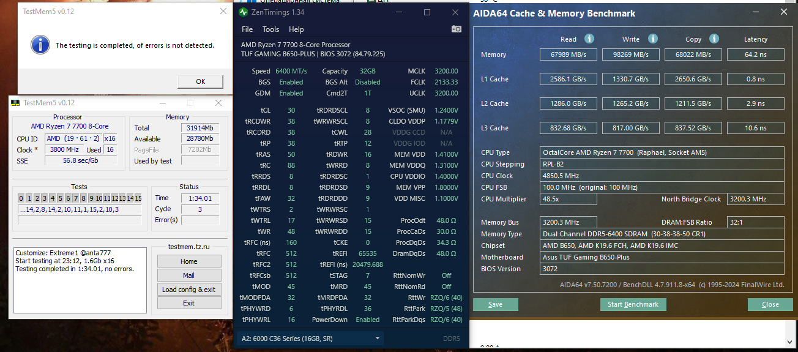Click the Save button in AIDA64
The image size is (798, 352).
[496, 304]
